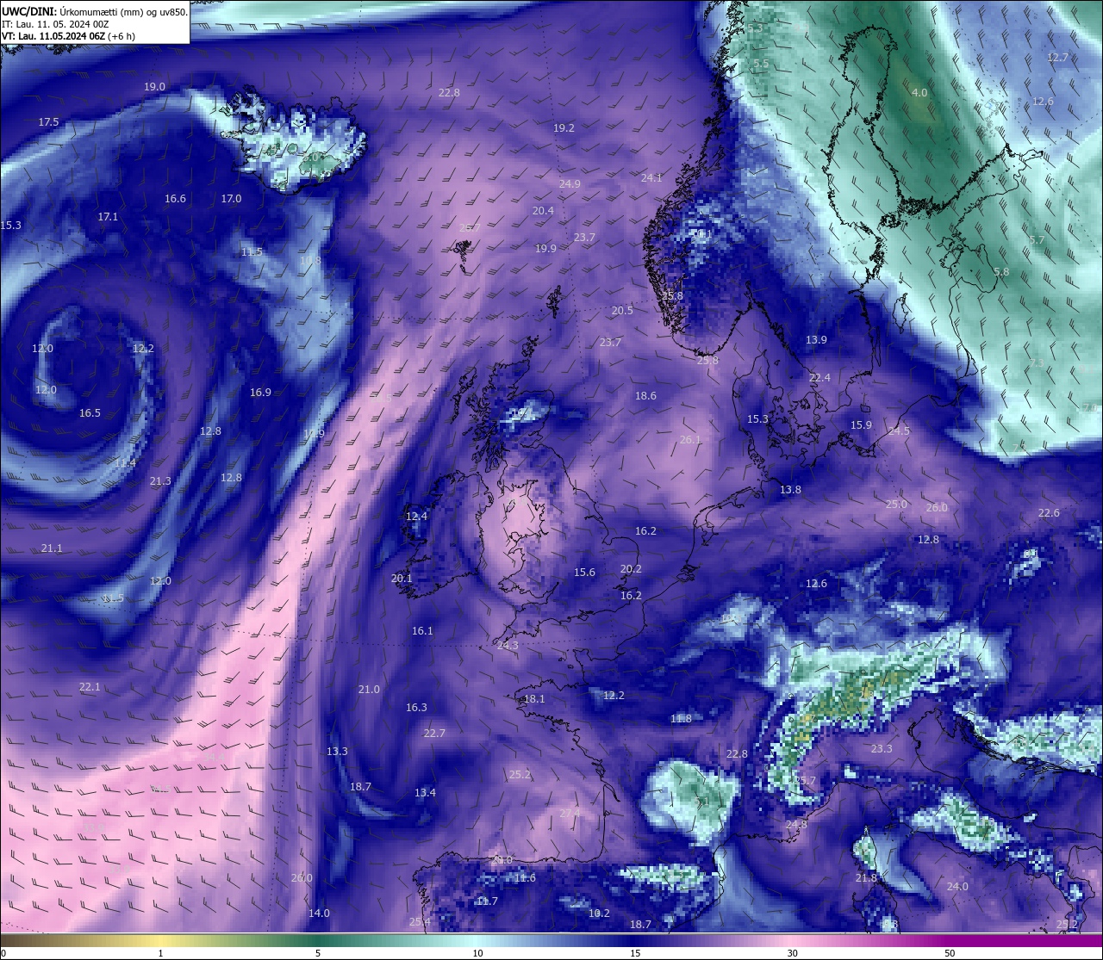Viewport: 1103px width, 960px height.
Task: Select the 16.9 value label
Action: pyautogui.click(x=260, y=393)
